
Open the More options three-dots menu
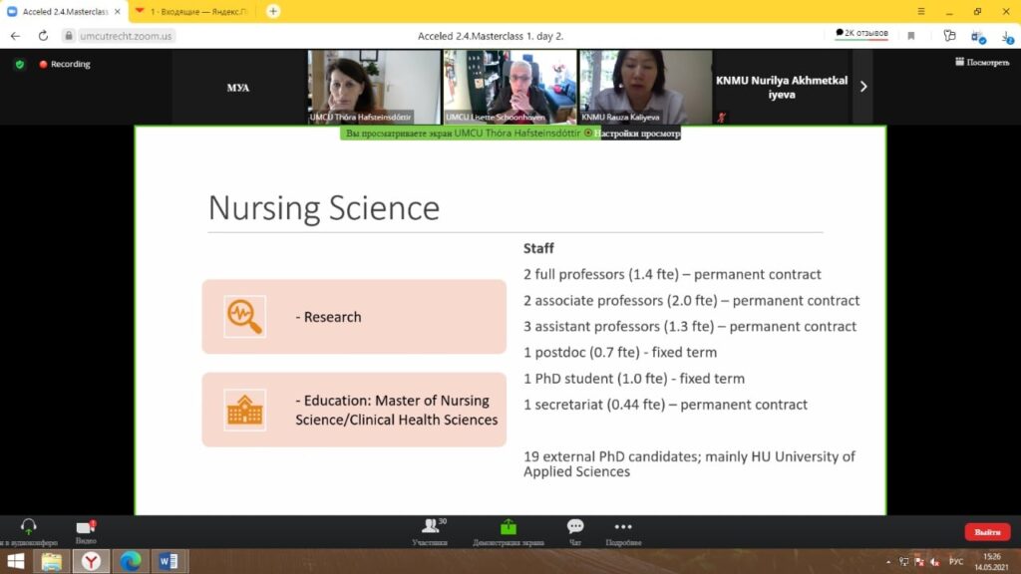click(623, 530)
